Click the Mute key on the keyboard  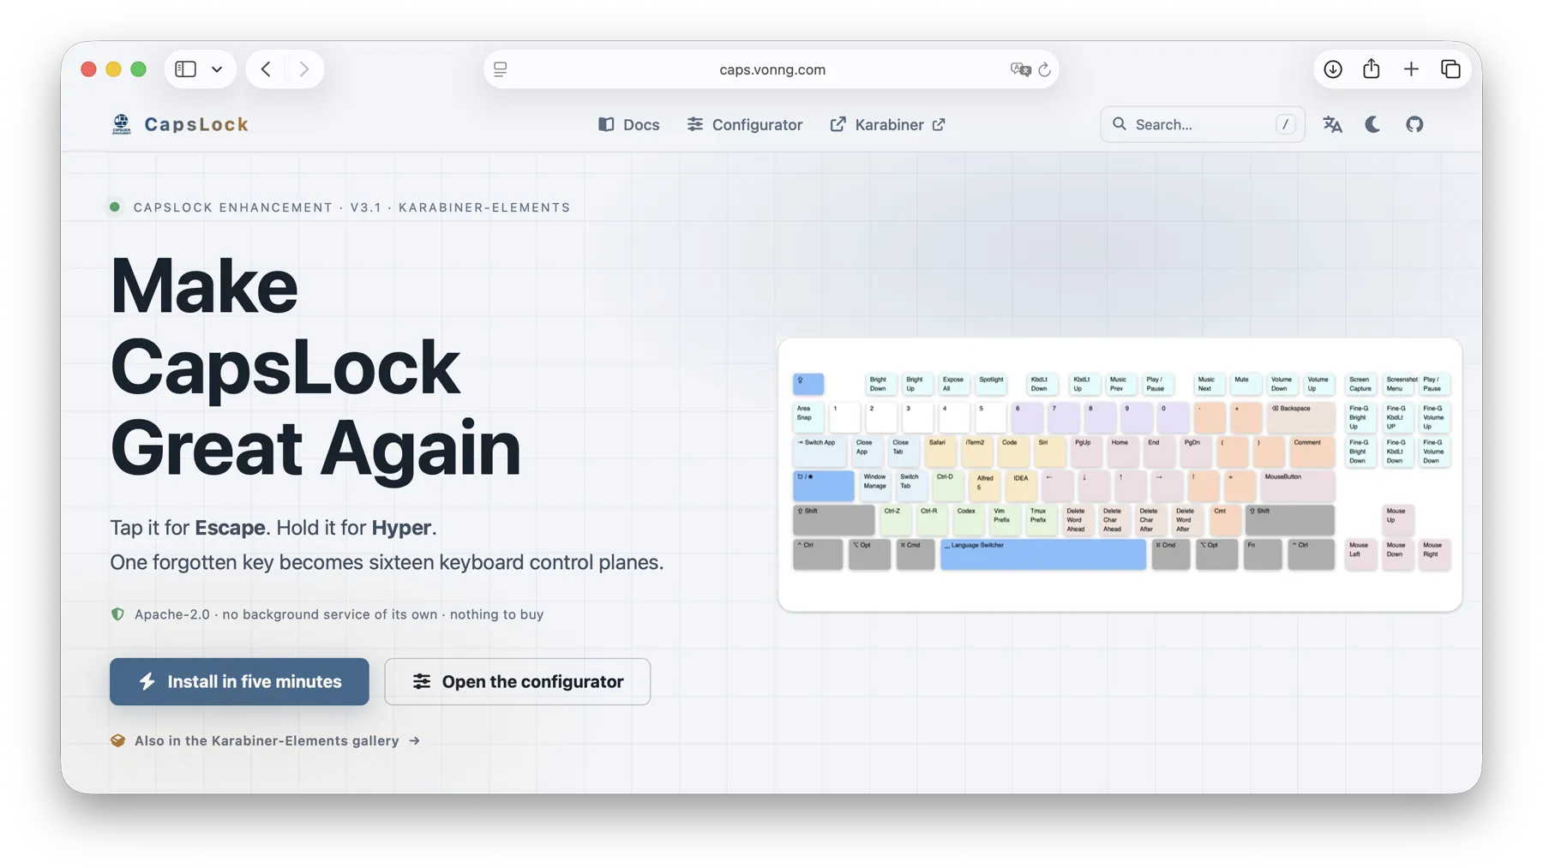(x=1246, y=384)
